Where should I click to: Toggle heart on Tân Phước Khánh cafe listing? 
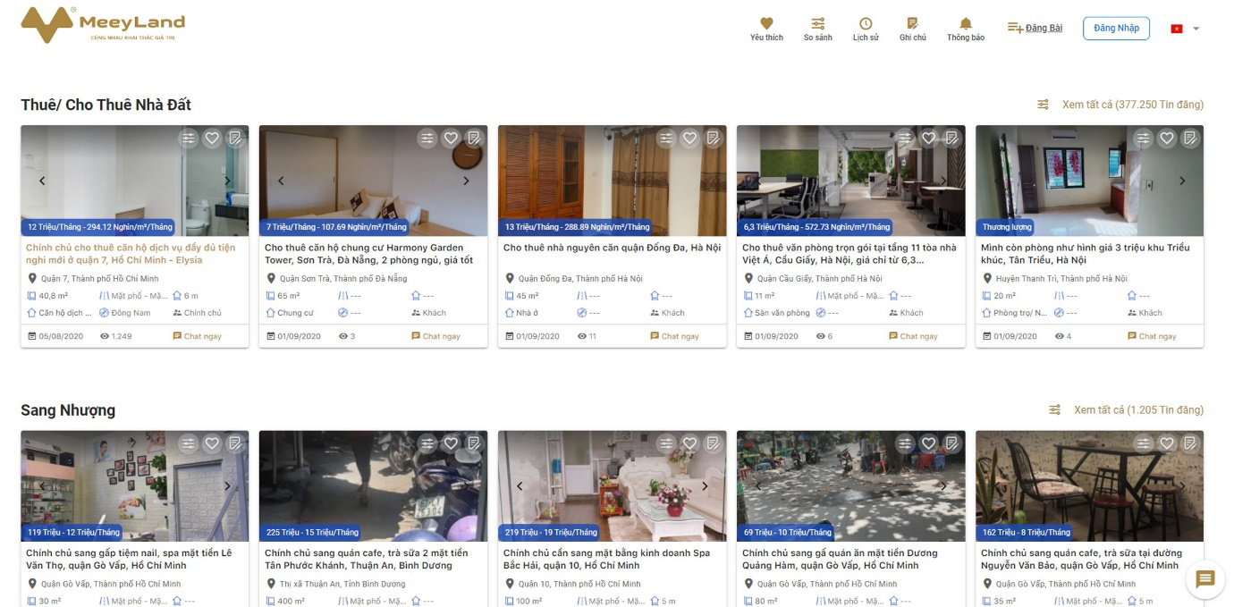click(x=451, y=443)
